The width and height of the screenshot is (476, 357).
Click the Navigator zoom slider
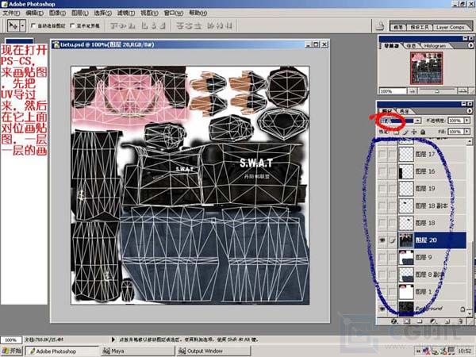(x=436, y=90)
